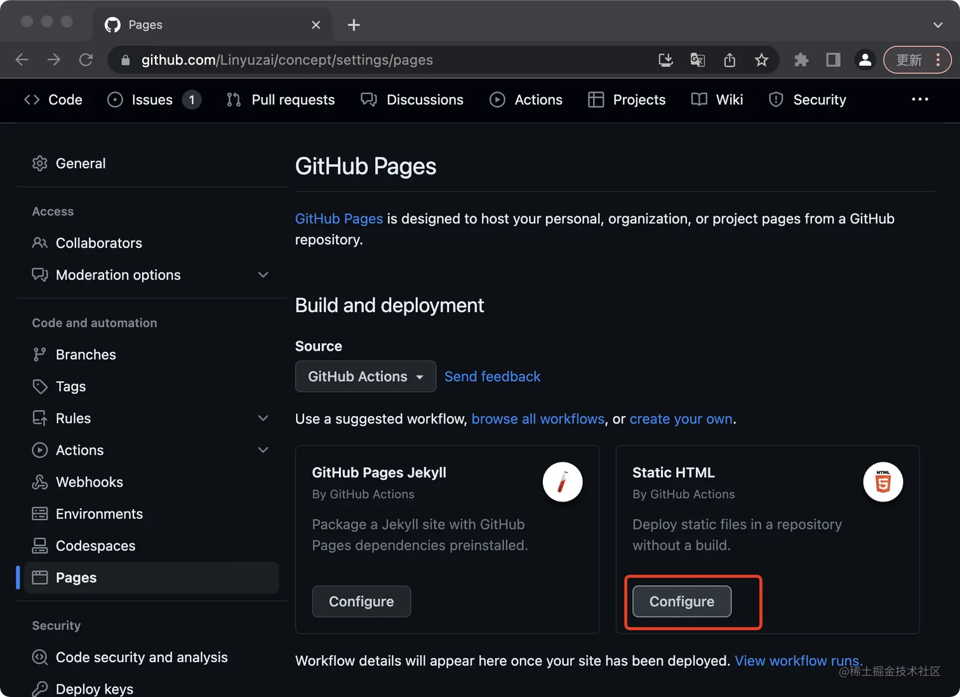Open a new browser tab with plus

(354, 25)
